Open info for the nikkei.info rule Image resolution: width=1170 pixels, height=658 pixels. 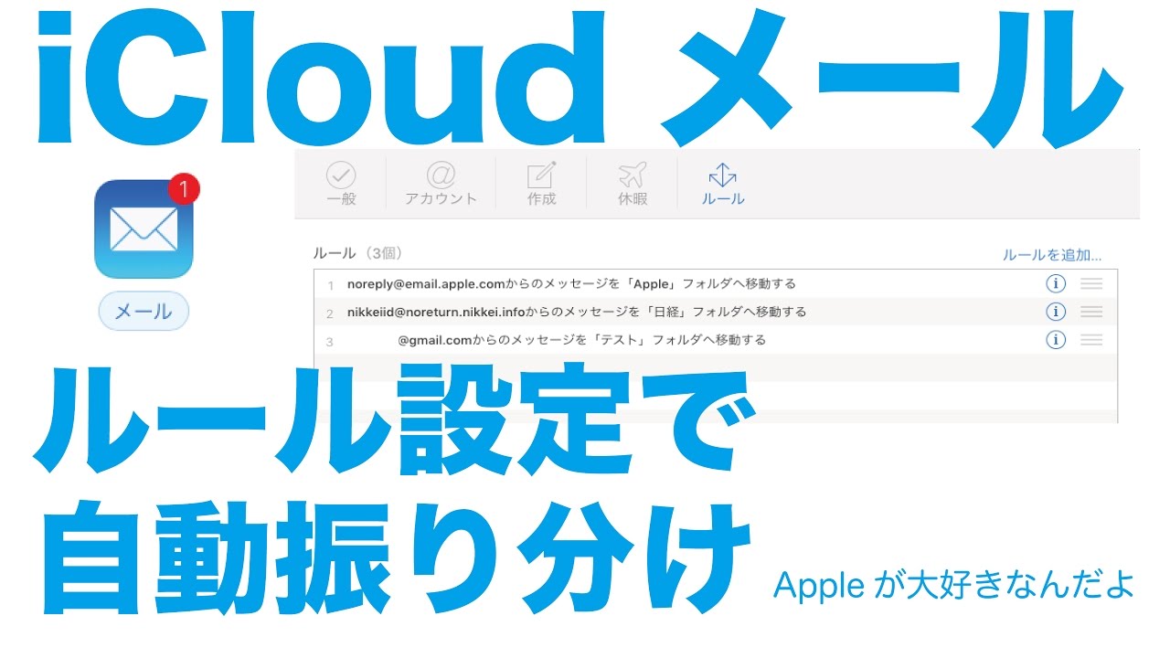pos(1056,312)
